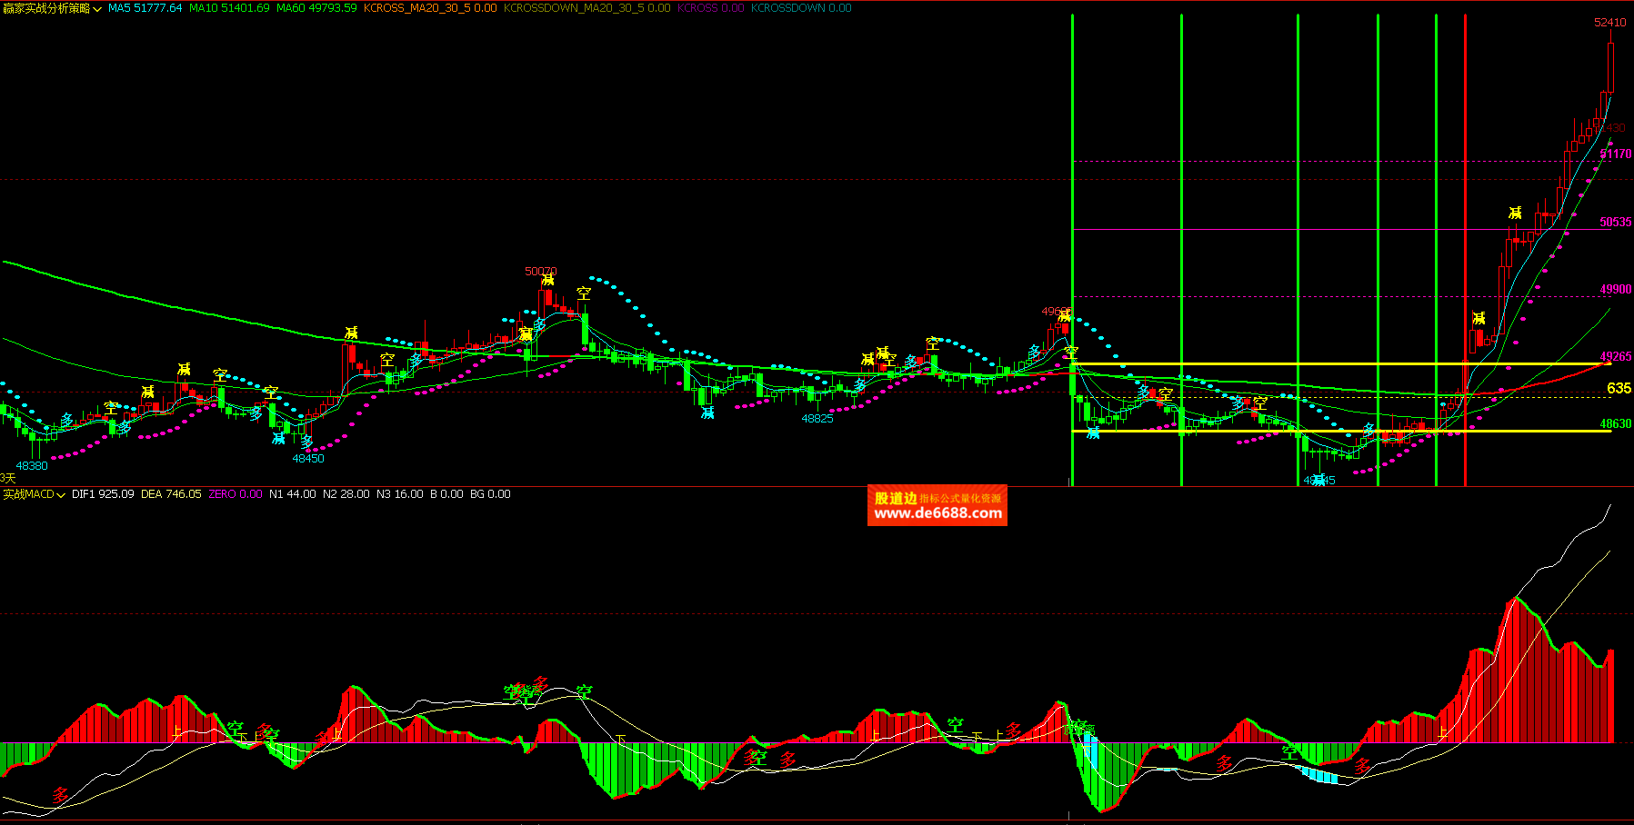Open the www.de6688.com watermark link

click(937, 513)
